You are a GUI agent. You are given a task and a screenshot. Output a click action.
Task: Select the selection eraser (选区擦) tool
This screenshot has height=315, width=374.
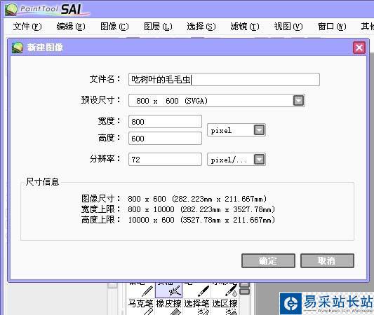(225, 307)
